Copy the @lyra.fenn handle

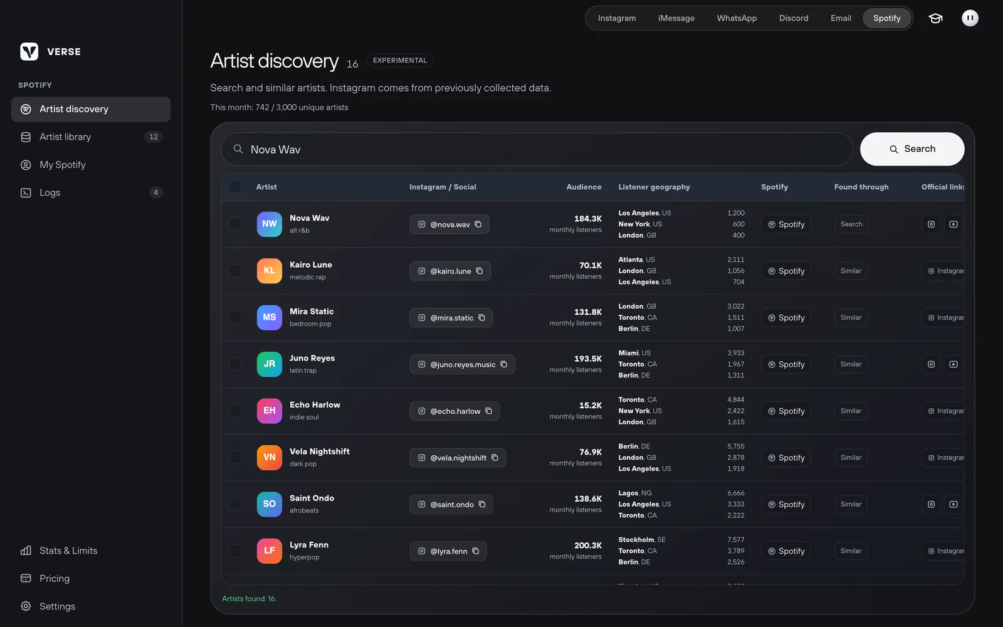coord(476,551)
